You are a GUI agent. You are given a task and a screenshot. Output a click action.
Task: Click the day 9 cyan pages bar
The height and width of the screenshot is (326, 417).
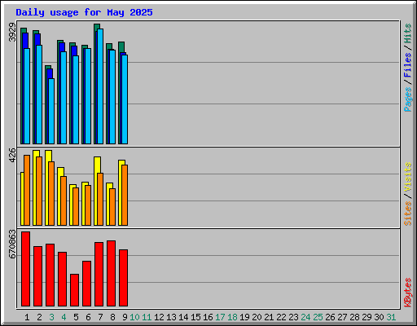125,99
